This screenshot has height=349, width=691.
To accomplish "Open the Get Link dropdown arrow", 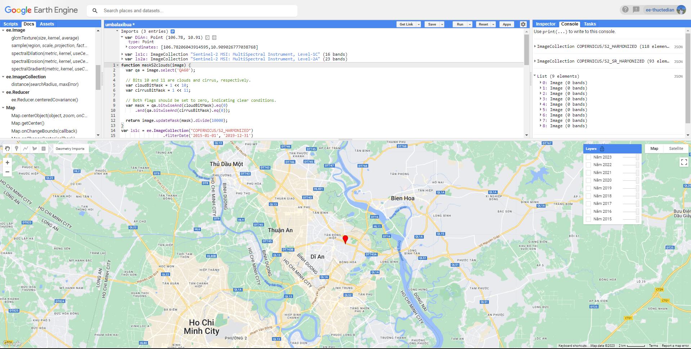I will click(418, 24).
